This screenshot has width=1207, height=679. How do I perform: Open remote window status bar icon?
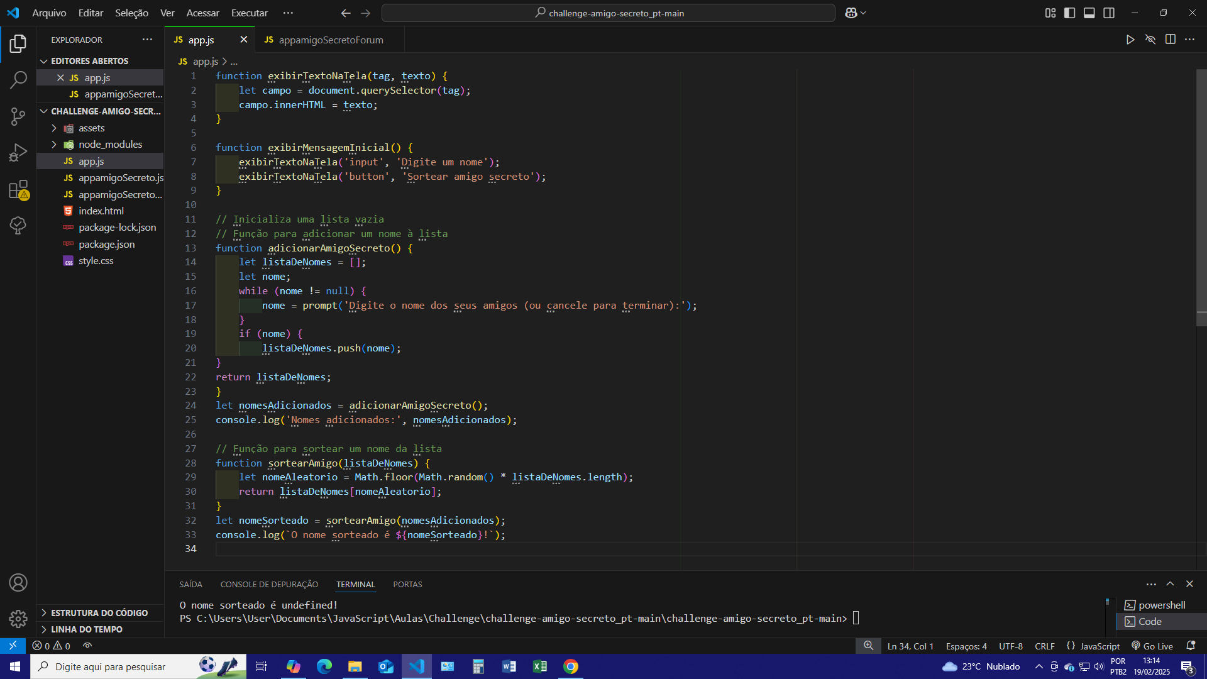pyautogui.click(x=13, y=646)
